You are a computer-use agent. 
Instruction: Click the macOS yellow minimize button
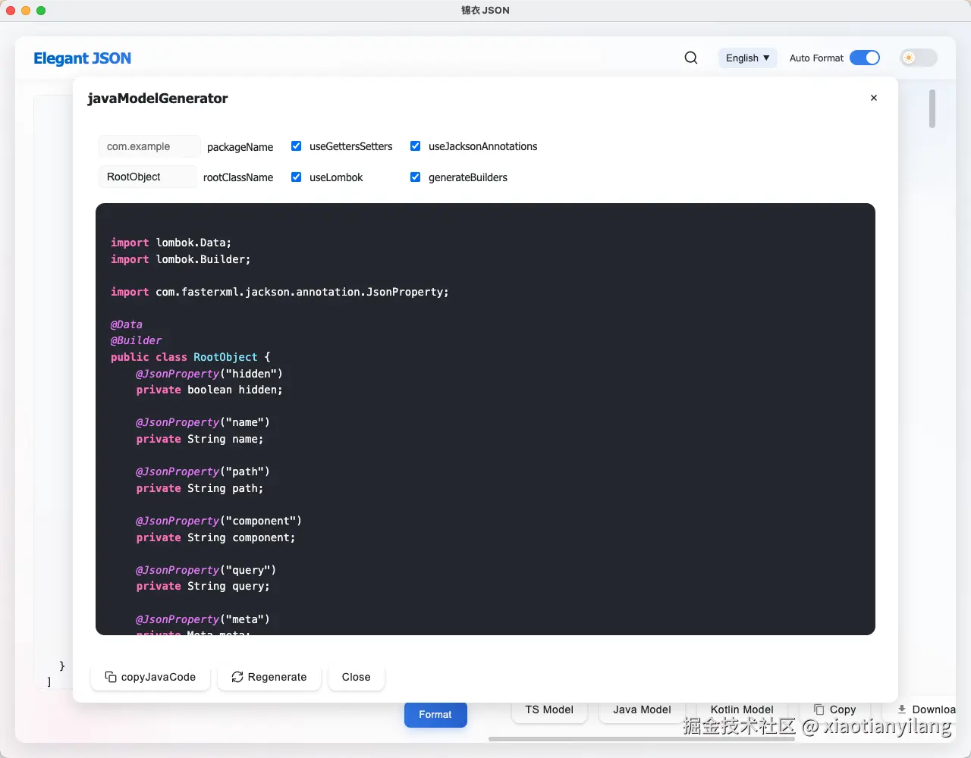26,11
